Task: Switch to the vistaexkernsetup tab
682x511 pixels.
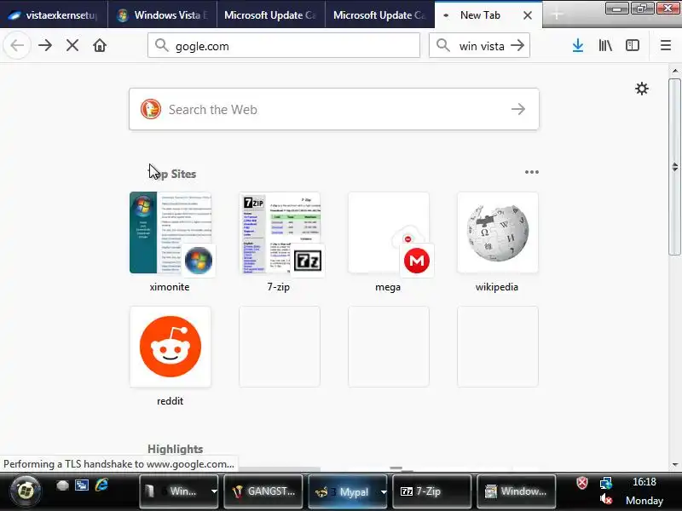Action: 54,15
